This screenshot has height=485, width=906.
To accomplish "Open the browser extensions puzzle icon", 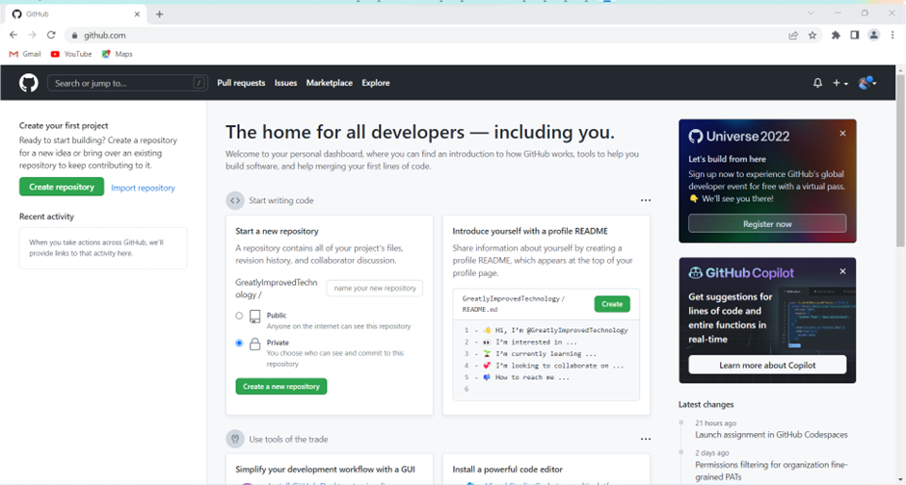I will coord(836,36).
